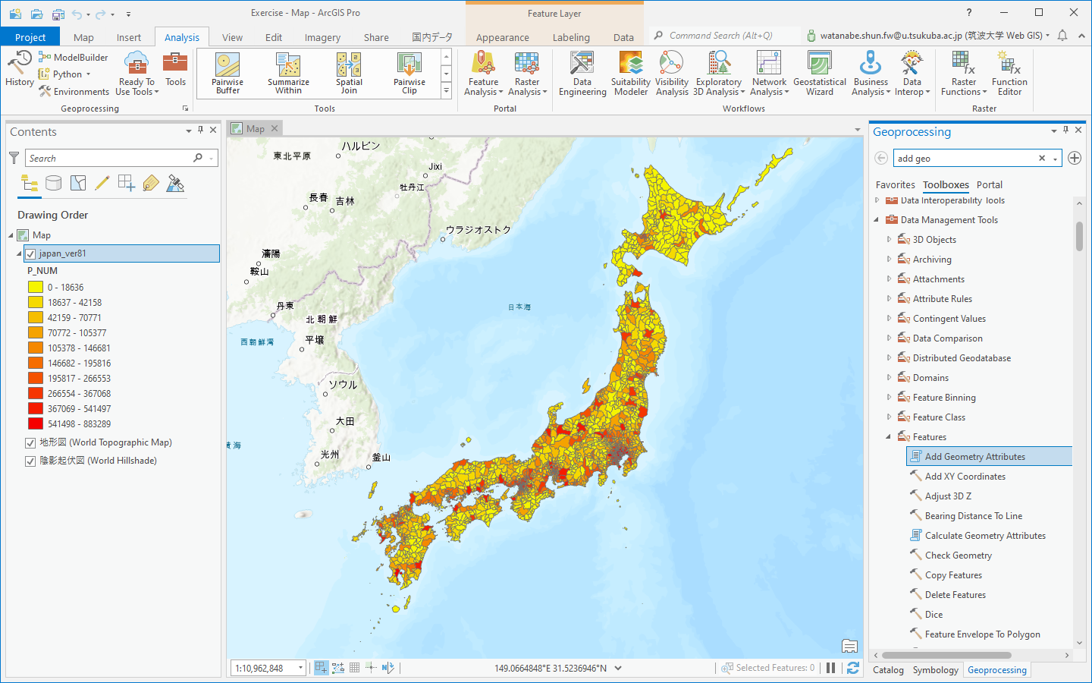Viewport: 1092px width, 683px height.
Task: Launch ModelBuilder
Action: 74,57
